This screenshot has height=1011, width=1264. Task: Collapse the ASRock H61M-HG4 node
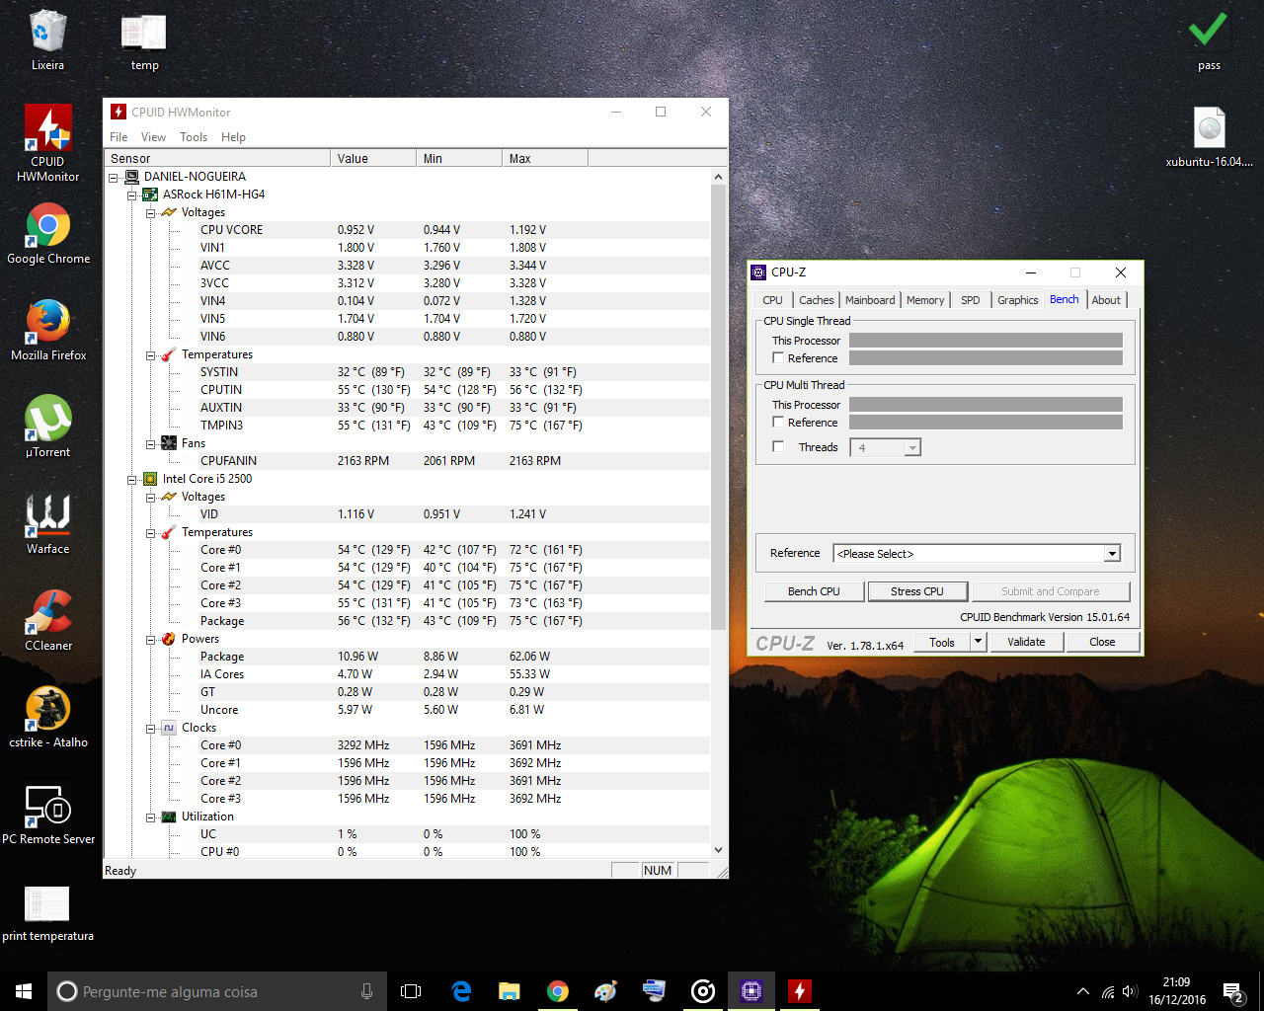131,194
